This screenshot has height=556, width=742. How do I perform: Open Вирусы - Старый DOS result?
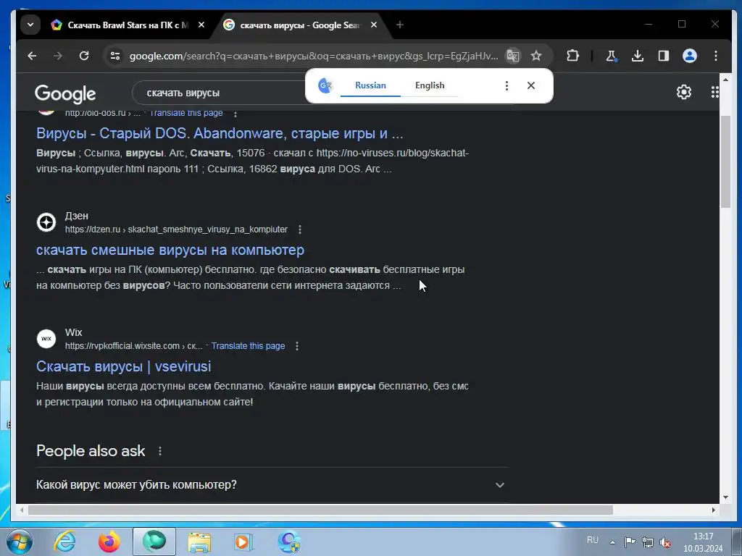(220, 133)
